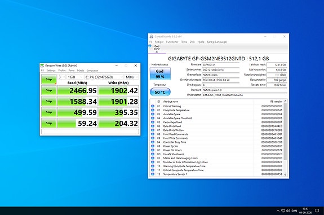
Task: Show hidden tray icons in the taskbar
Action: click(x=278, y=211)
